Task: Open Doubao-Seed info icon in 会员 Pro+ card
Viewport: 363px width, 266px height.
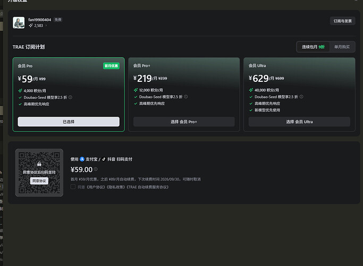Action: click(186, 97)
